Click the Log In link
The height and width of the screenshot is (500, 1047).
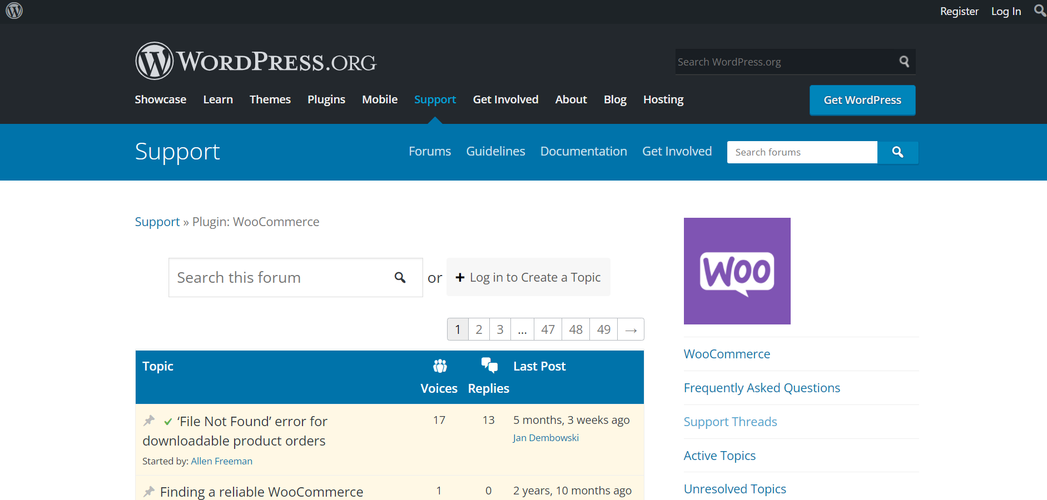[x=1006, y=11]
